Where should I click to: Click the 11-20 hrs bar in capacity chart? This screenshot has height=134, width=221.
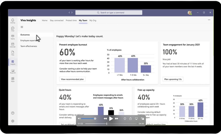[191, 112]
